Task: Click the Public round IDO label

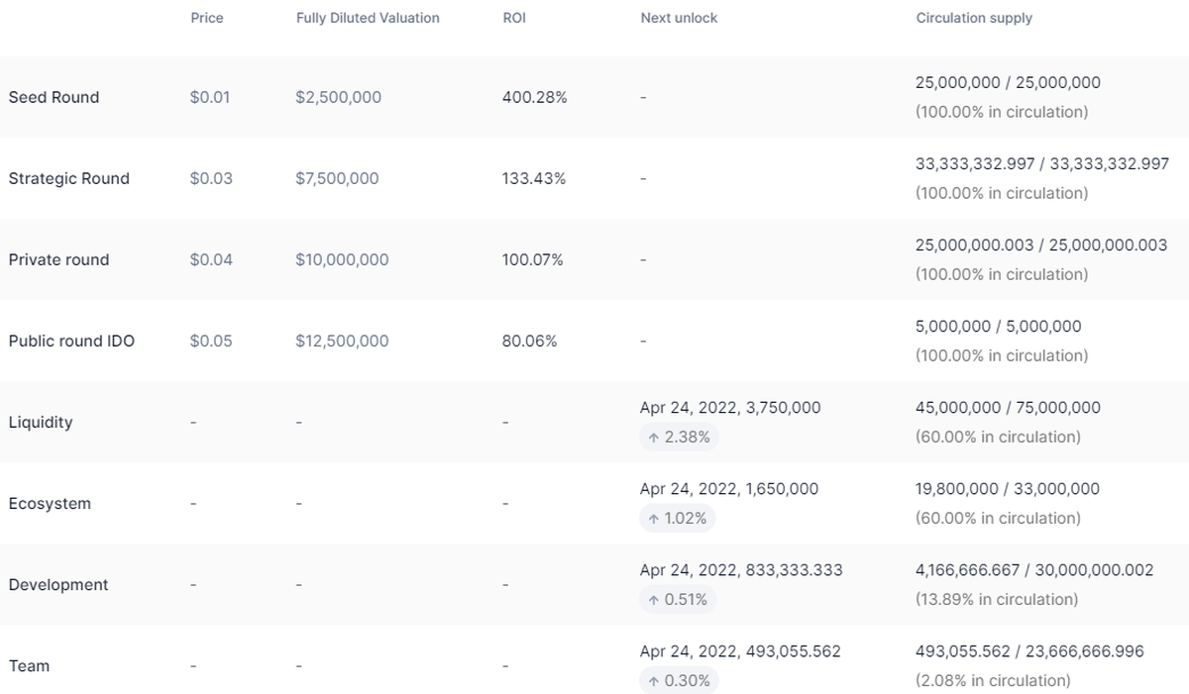Action: 71,341
